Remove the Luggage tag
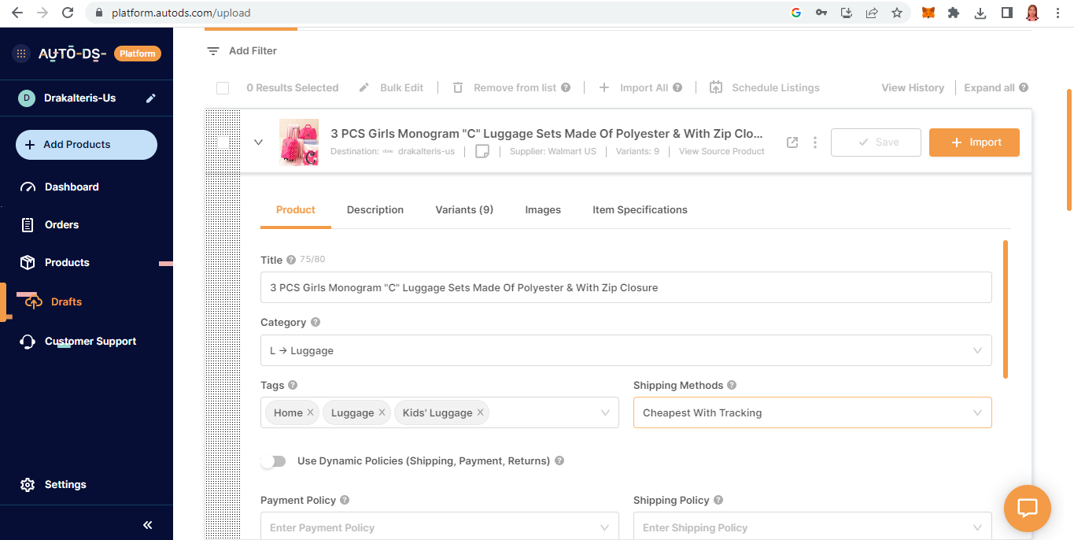Screen dimensions: 1074x540 tap(382, 413)
